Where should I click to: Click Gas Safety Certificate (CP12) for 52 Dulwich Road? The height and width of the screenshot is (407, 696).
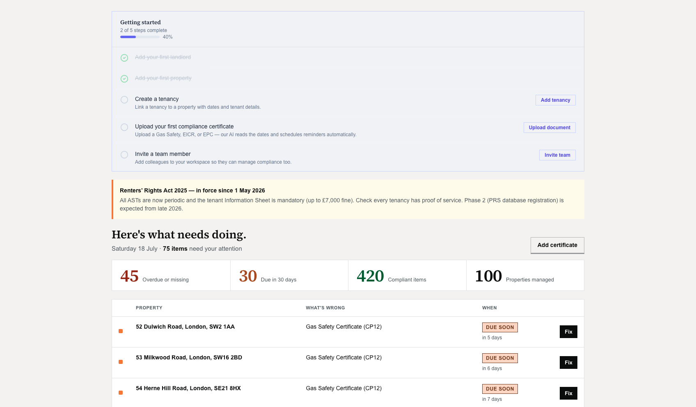click(344, 327)
